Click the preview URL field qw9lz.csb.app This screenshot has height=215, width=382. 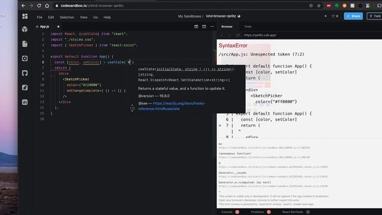coord(260,35)
